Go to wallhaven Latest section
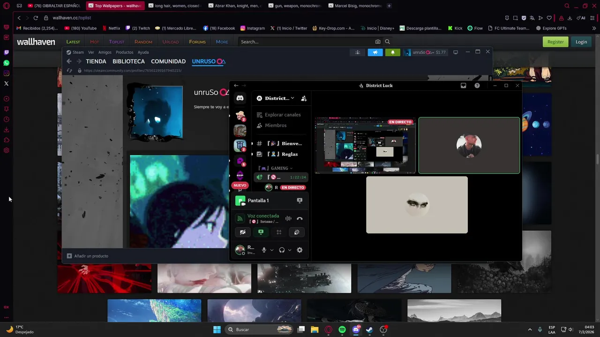 pyautogui.click(x=73, y=42)
